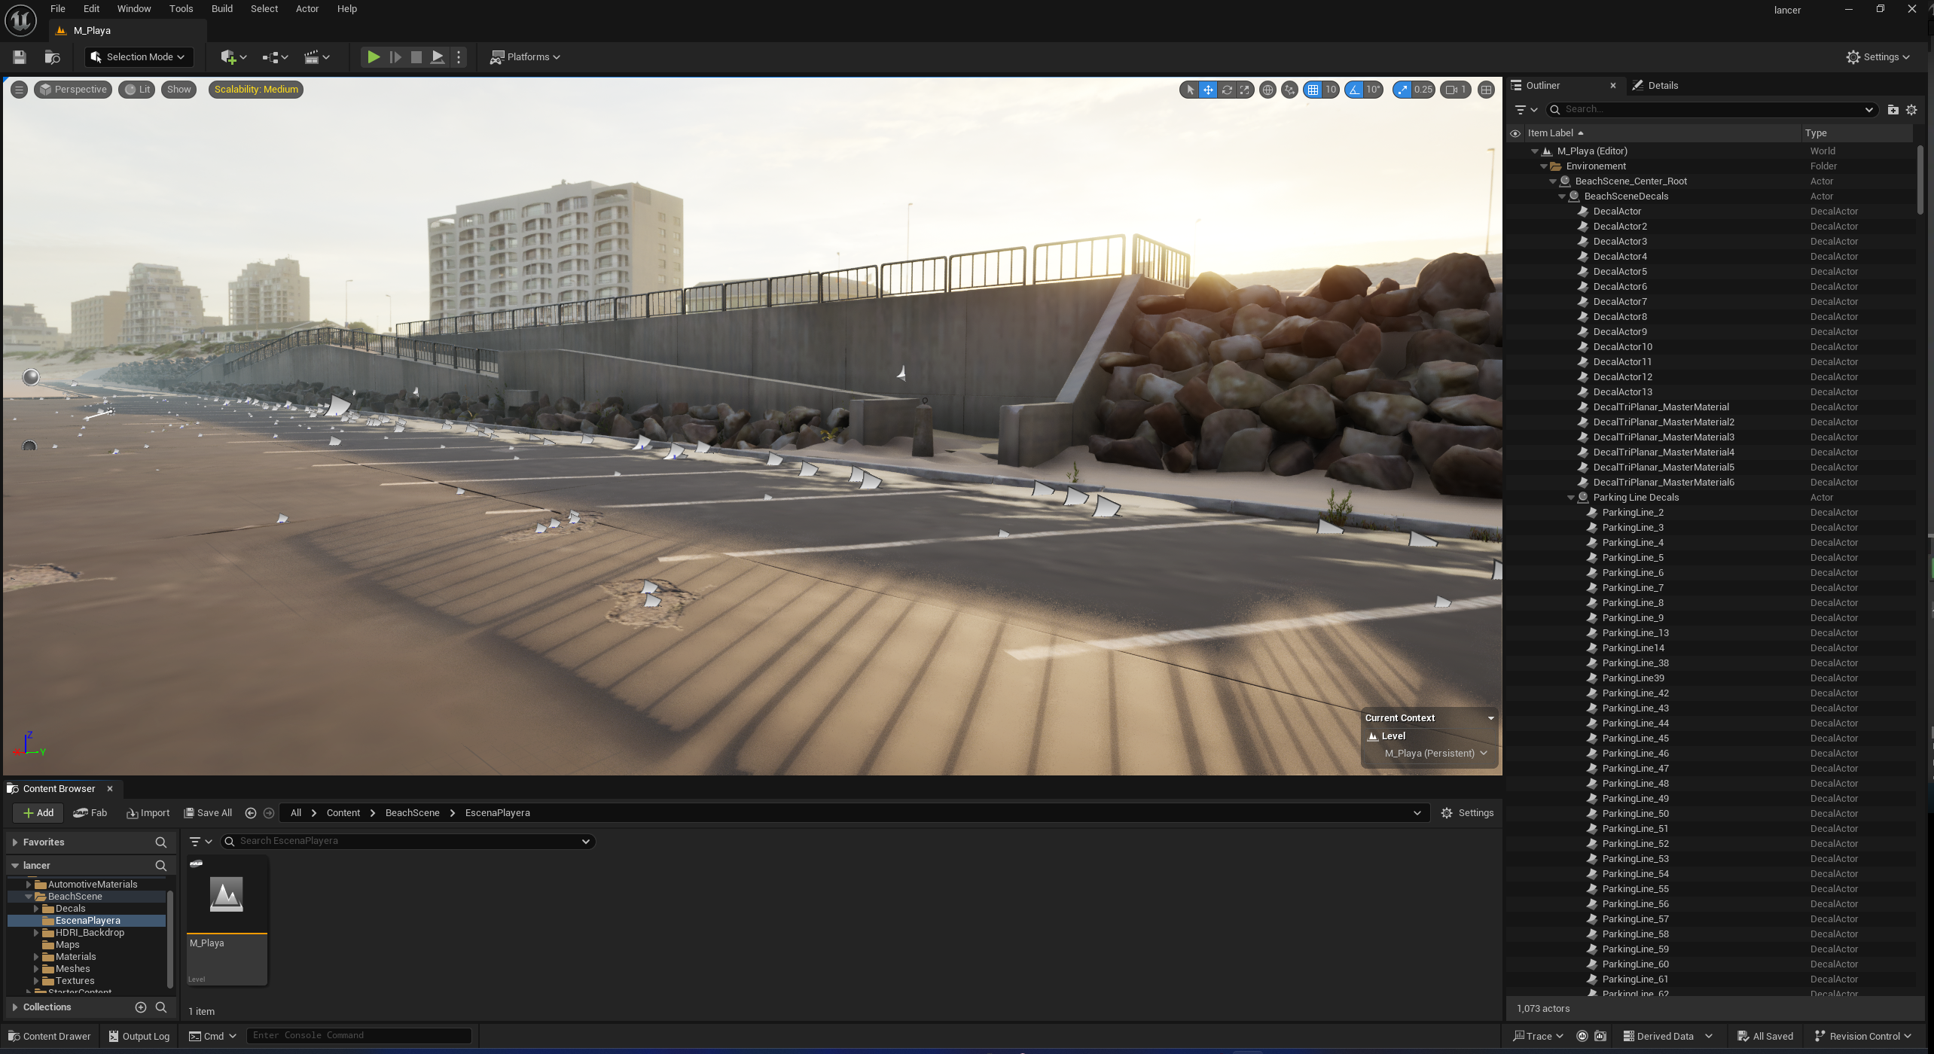Activate the Translate move tool
Image resolution: width=1934 pixels, height=1054 pixels.
1208,90
